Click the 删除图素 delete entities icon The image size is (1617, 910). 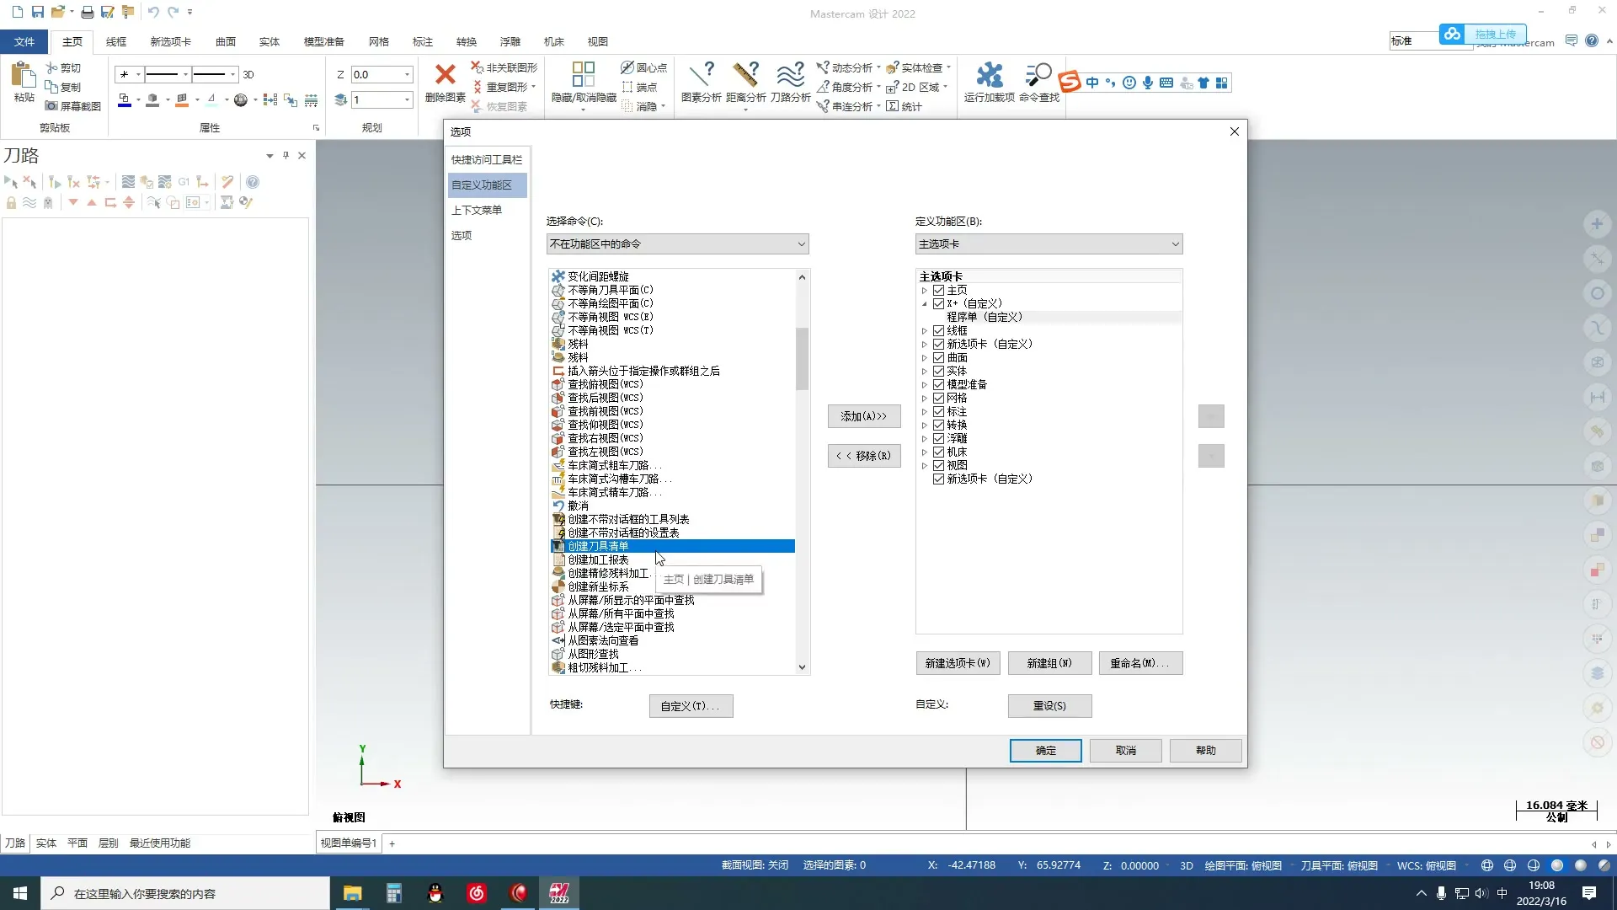[444, 82]
